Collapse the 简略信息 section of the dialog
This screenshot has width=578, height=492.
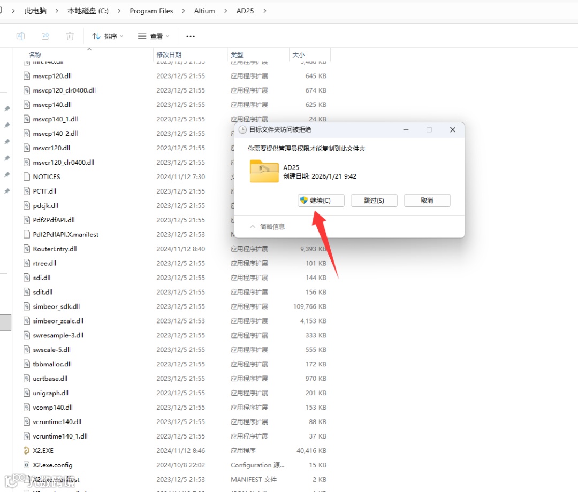[268, 227]
